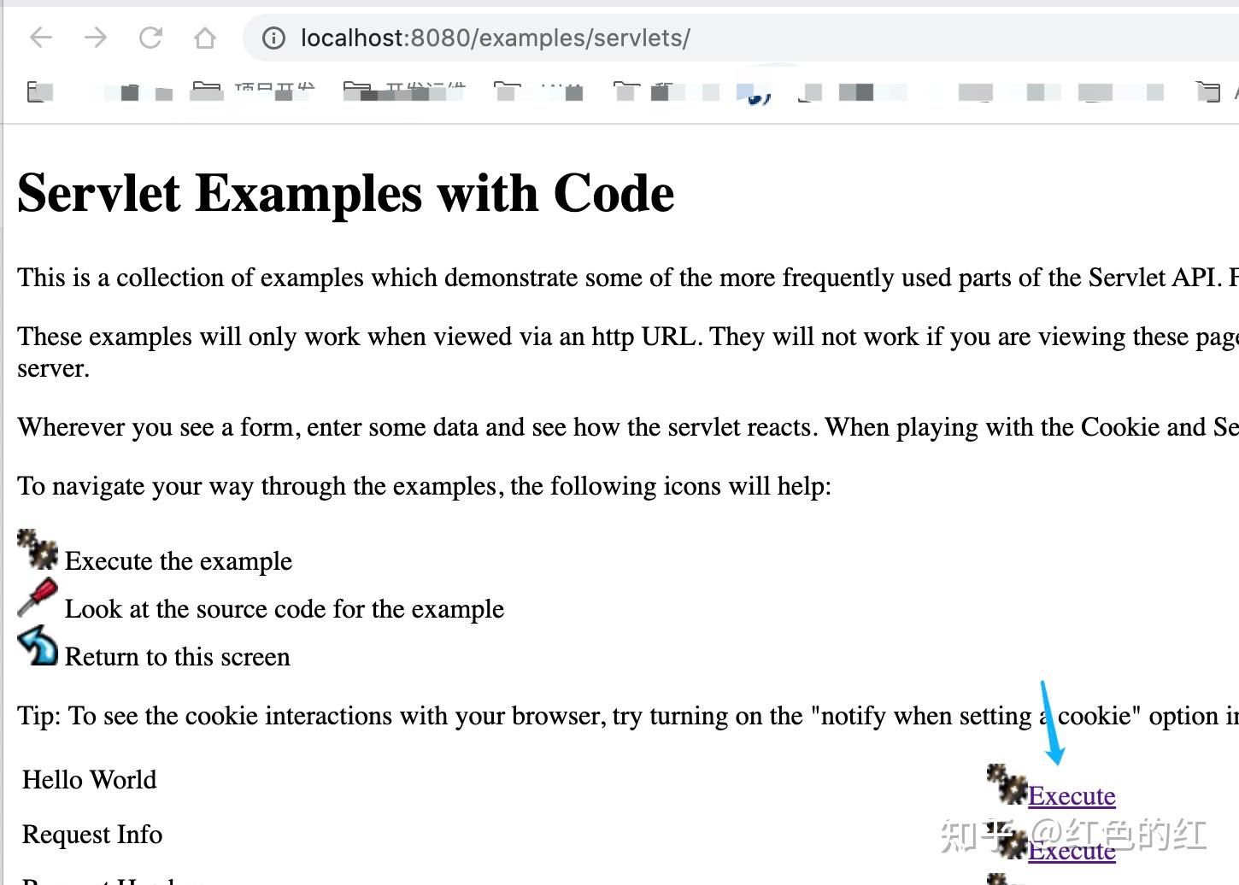Click the 'Return to this screen' text
The height and width of the screenshot is (885, 1239).
point(178,656)
